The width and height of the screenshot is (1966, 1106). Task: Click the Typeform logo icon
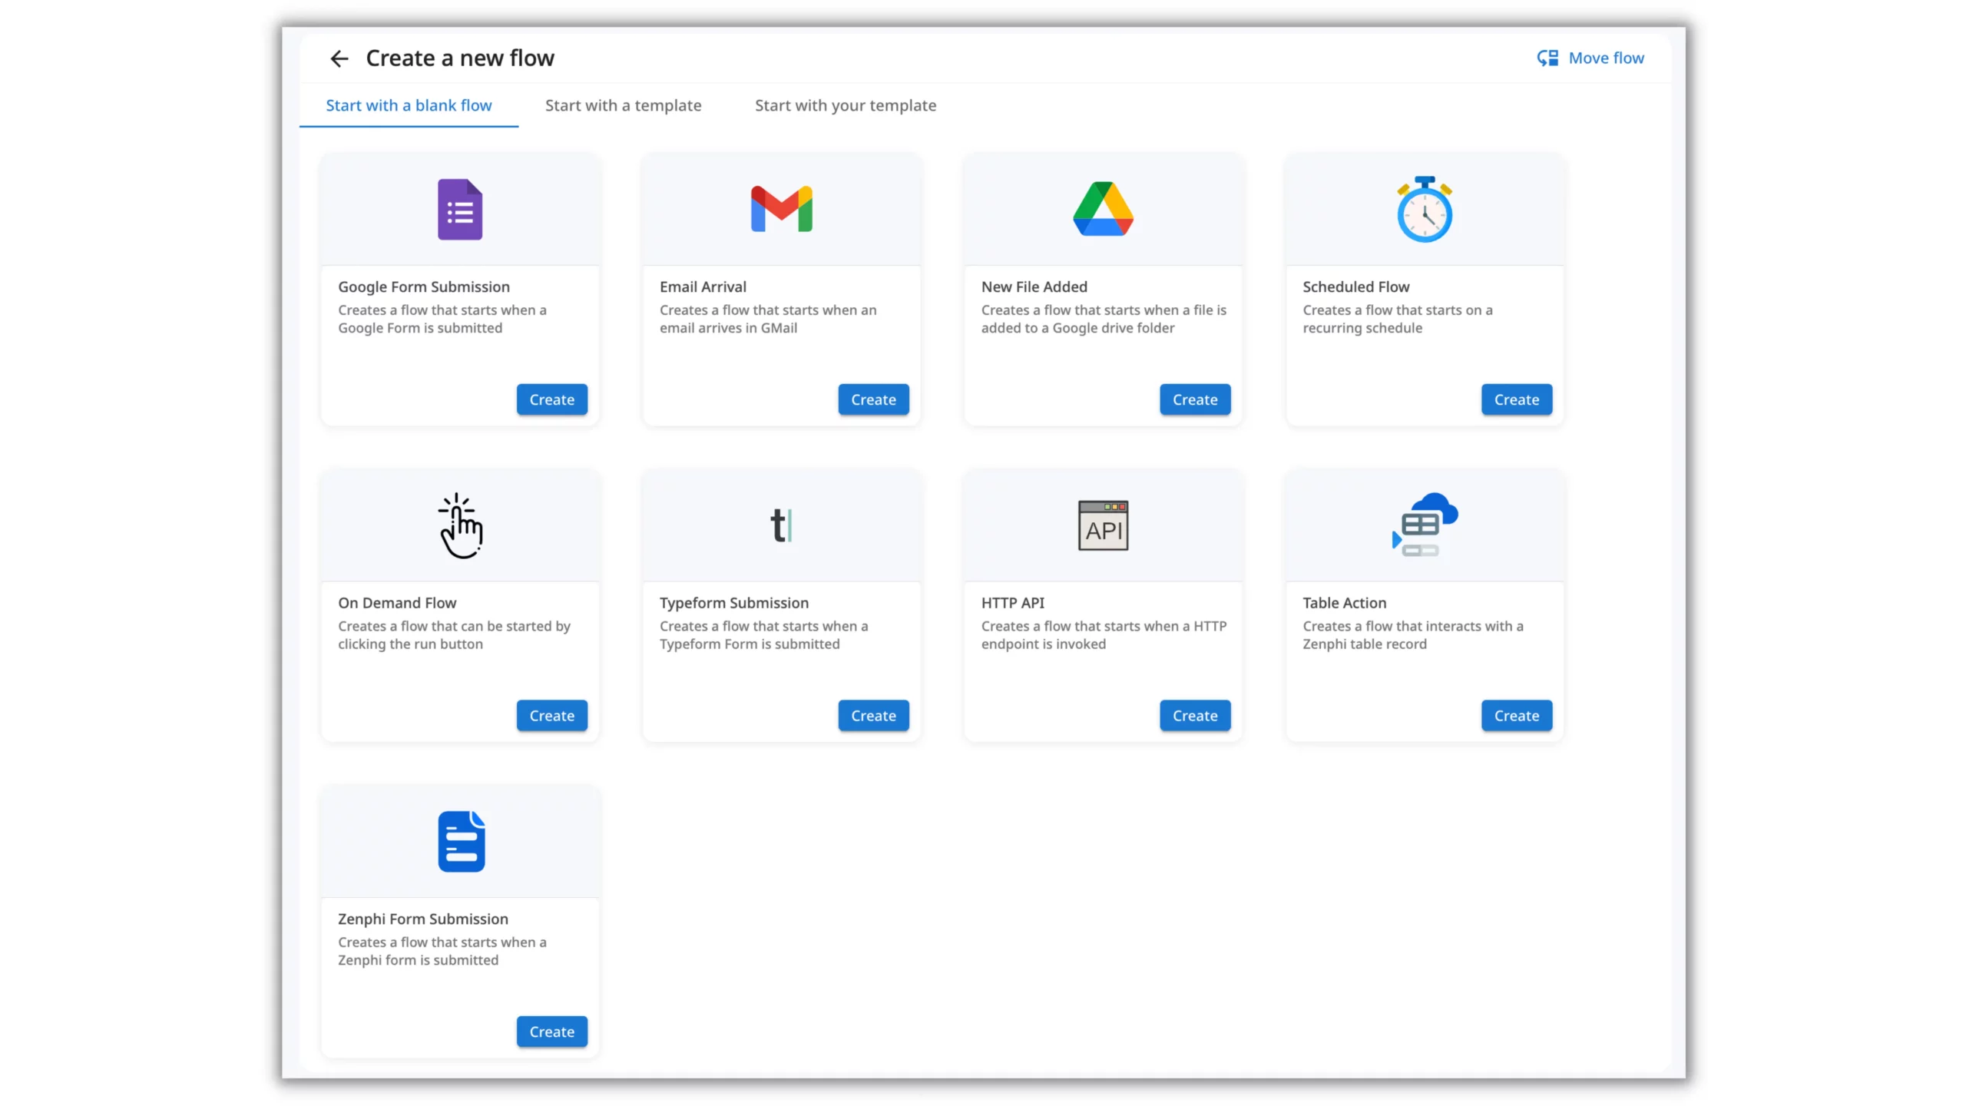point(780,525)
